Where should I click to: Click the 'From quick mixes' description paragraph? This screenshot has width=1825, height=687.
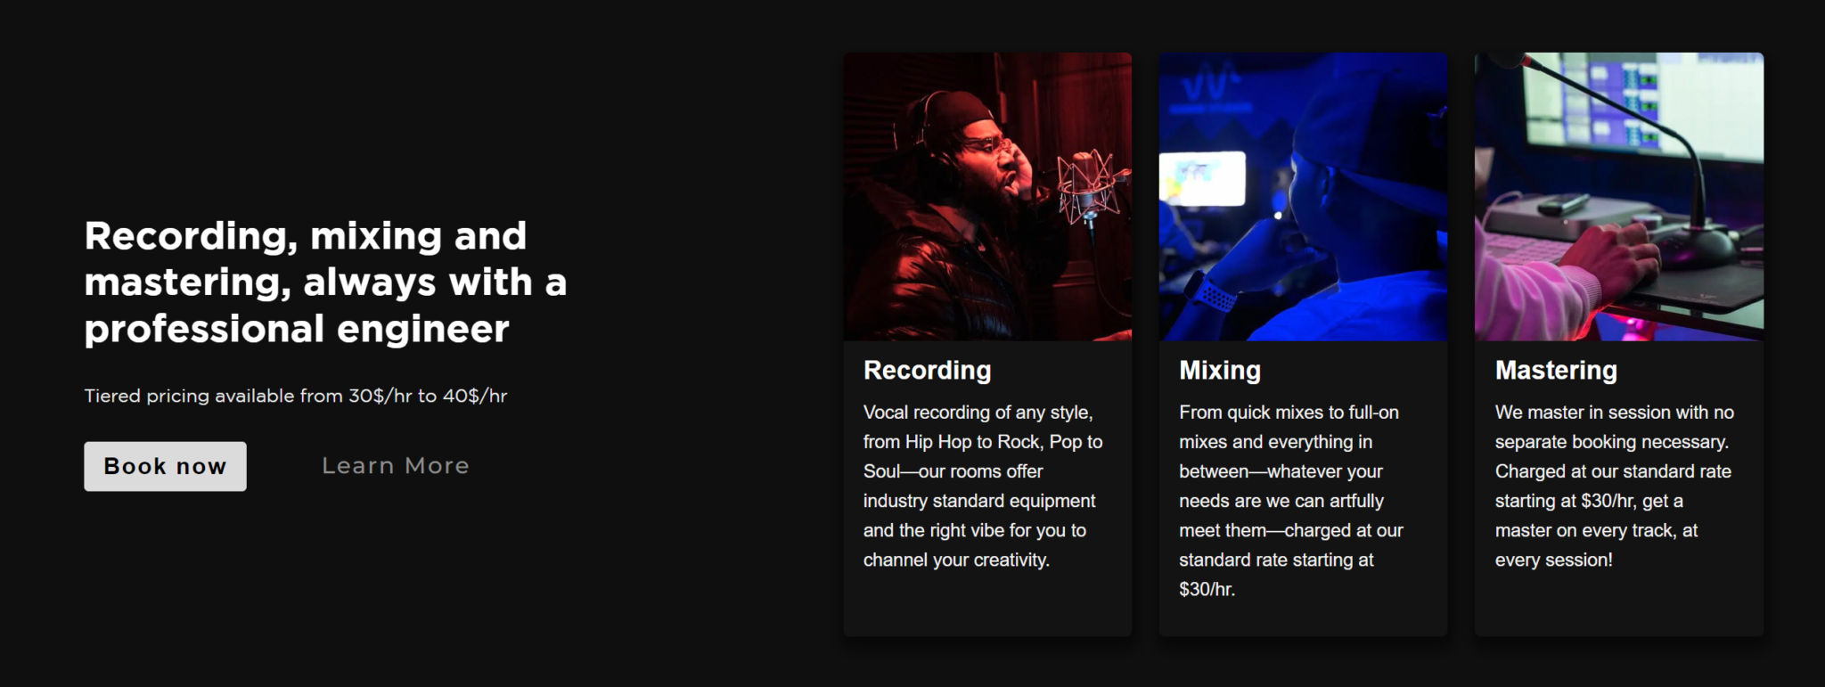(x=1292, y=500)
